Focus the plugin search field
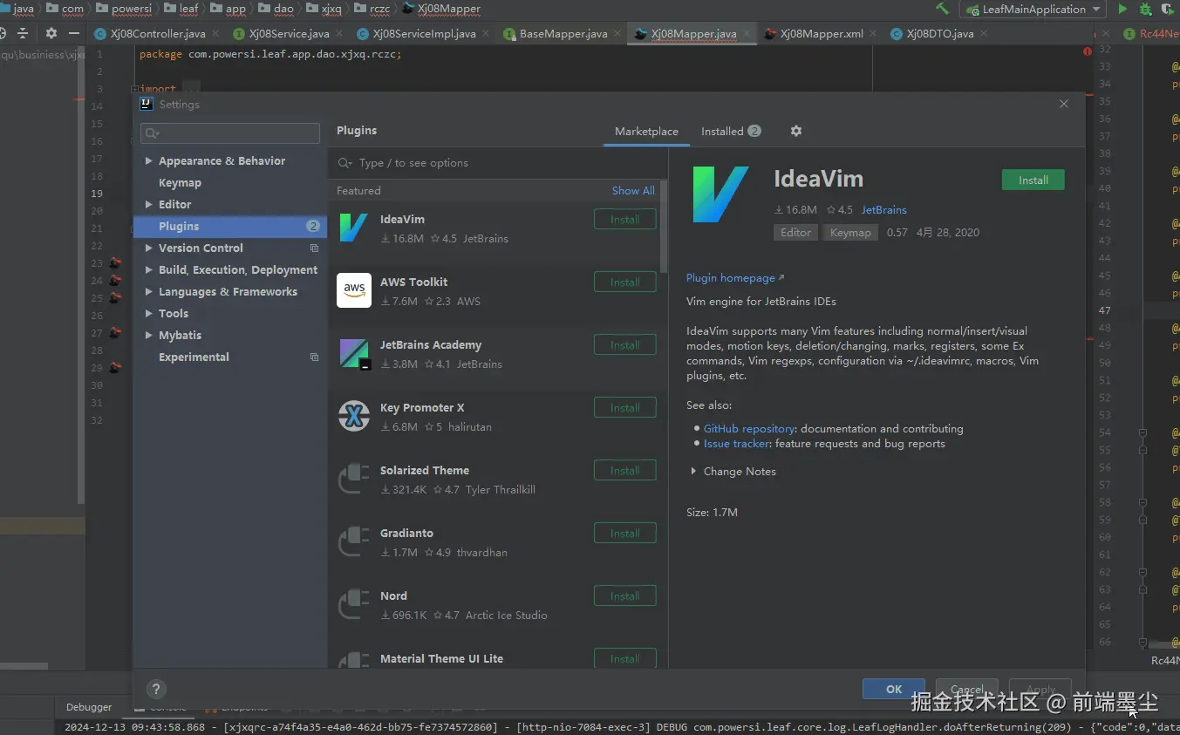This screenshot has width=1180, height=735. [497, 163]
